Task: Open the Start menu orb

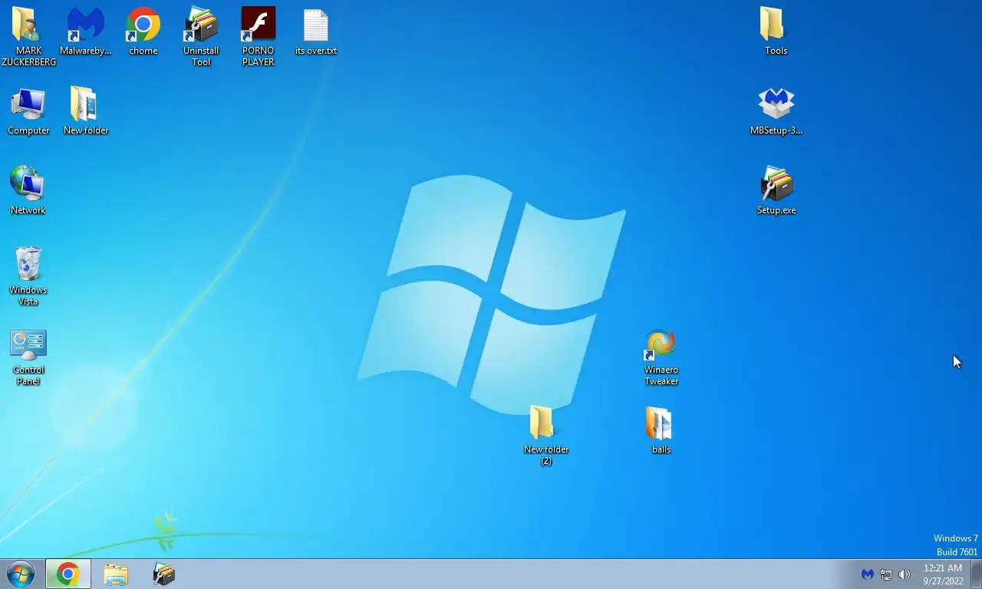Action: click(21, 574)
